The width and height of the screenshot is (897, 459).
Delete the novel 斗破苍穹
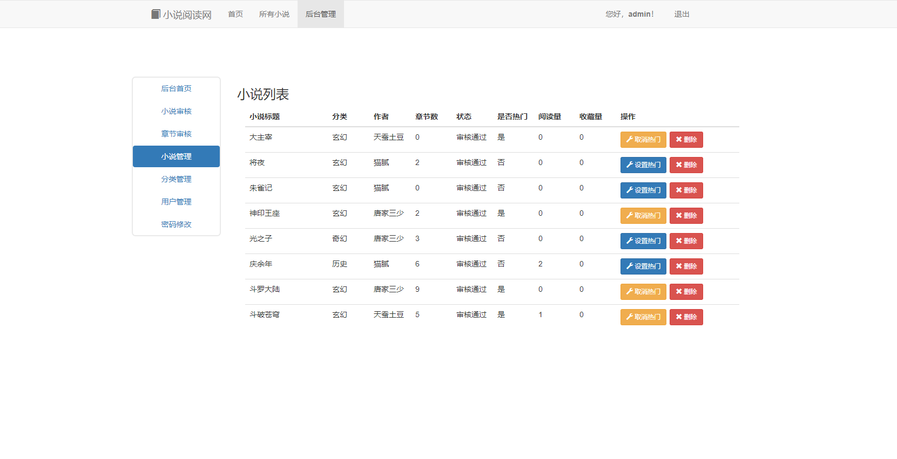686,317
